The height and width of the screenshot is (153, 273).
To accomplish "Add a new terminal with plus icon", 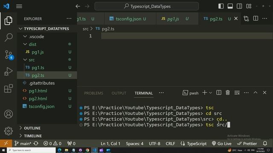I will click(x=205, y=93).
